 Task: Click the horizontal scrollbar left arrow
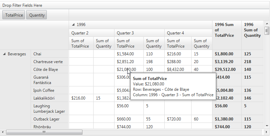(x=3, y=132)
